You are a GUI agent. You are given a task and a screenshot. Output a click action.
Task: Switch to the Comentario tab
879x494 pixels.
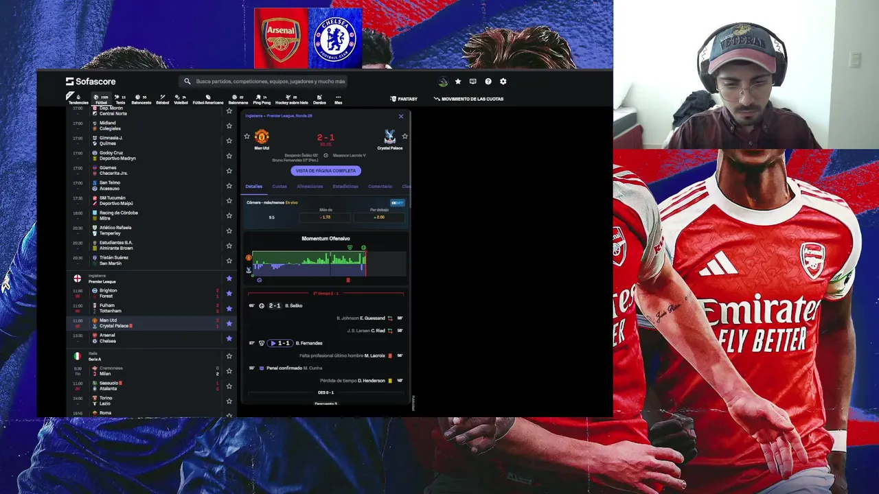click(x=380, y=187)
